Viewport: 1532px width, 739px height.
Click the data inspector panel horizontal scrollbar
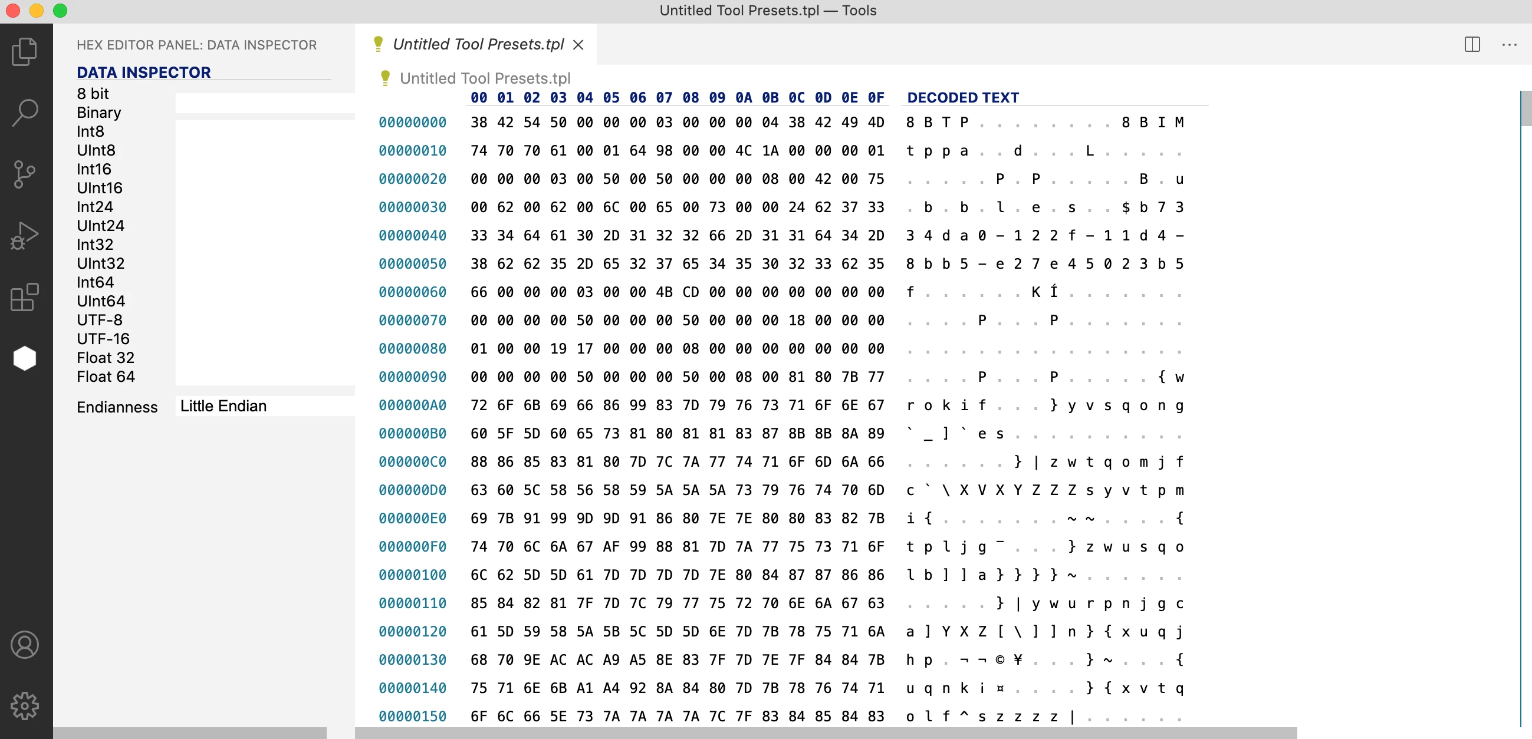189,733
